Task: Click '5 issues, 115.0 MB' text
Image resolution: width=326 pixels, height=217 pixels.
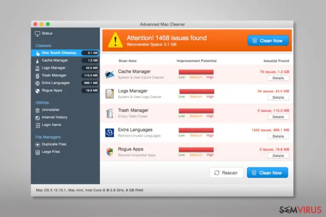Action: 273,111
